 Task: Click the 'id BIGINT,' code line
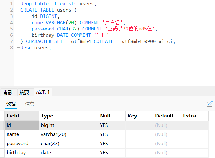click(x=45, y=16)
